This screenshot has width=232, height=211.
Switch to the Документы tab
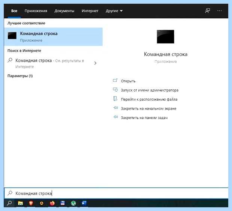64,11
